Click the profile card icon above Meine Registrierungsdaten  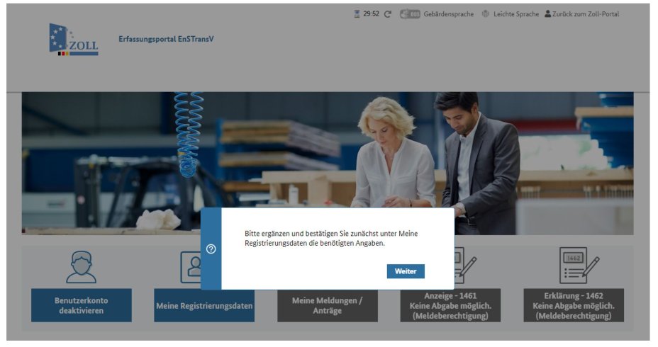[x=191, y=267]
